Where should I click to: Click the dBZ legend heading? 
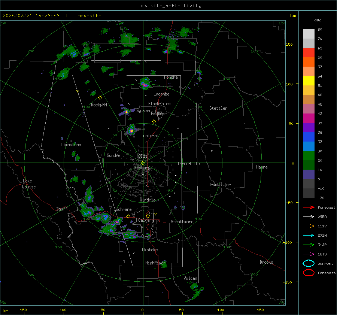point(318,20)
